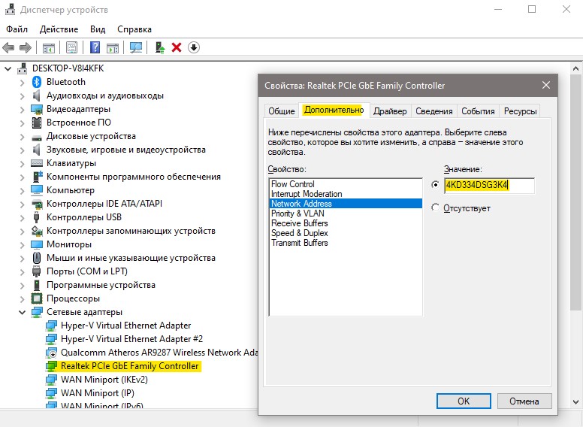The height and width of the screenshot is (427, 583).
Task: Expand the Bluetooth category
Action: 23,82
